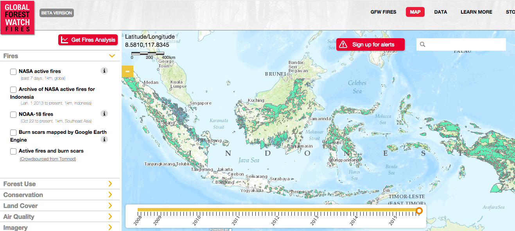Open Crowdsourced from Tomnod link
This screenshot has width=515, height=231.
pos(48,159)
